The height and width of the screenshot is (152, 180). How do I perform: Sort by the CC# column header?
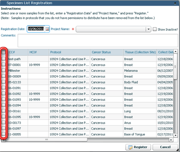[18, 52]
